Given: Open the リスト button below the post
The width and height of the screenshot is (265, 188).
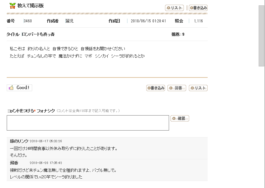Looking at the screenshot, I should tap(198, 88).
